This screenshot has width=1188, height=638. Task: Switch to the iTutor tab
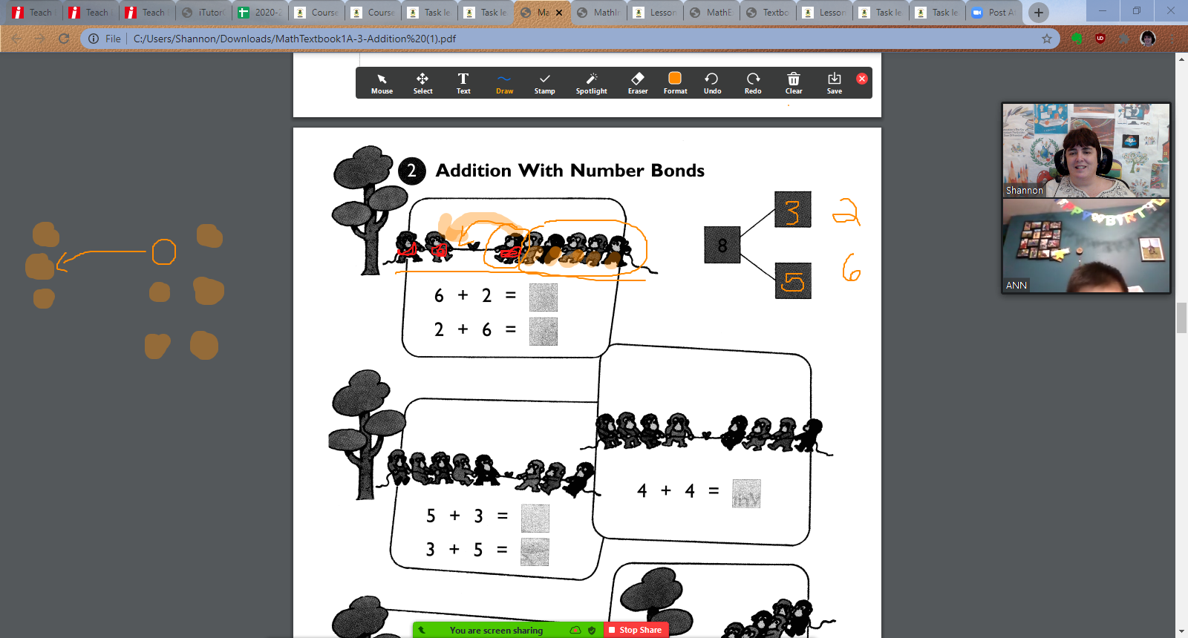[x=203, y=13]
